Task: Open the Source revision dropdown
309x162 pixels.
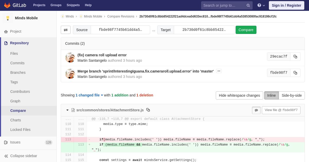Action: [120, 30]
